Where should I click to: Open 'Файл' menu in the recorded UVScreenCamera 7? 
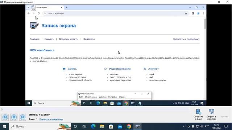(x=81, y=97)
